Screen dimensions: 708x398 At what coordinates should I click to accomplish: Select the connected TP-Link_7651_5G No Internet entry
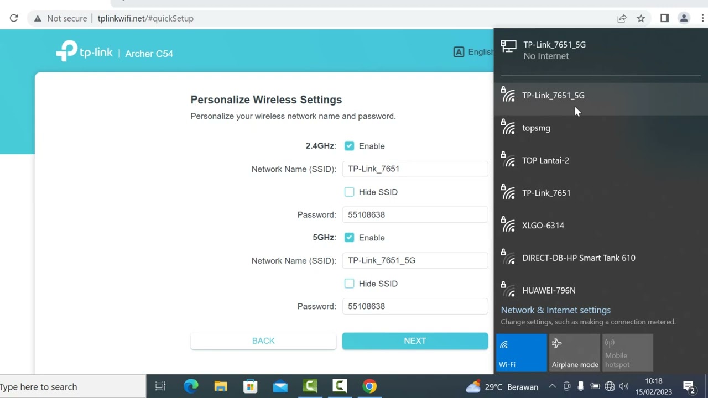(601, 50)
